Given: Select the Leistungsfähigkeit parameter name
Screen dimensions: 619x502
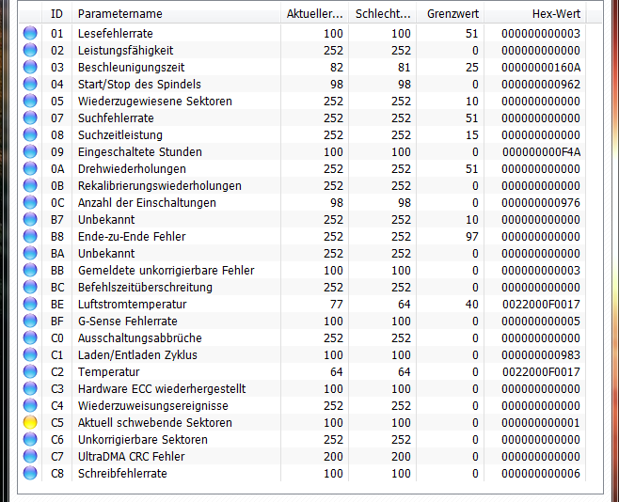Looking at the screenshot, I should coord(125,51).
